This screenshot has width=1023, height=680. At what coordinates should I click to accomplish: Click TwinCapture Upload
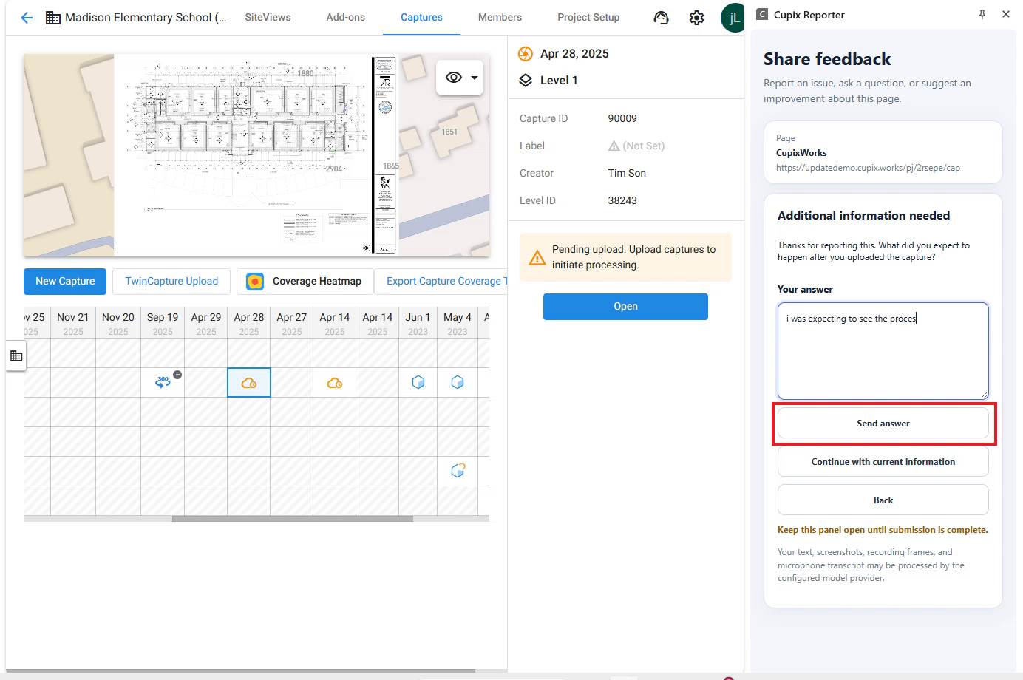tap(171, 282)
